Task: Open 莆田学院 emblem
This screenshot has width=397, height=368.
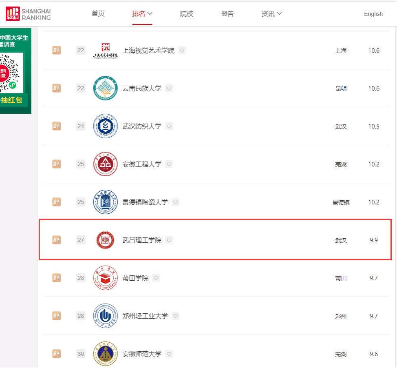Action: pyautogui.click(x=105, y=278)
